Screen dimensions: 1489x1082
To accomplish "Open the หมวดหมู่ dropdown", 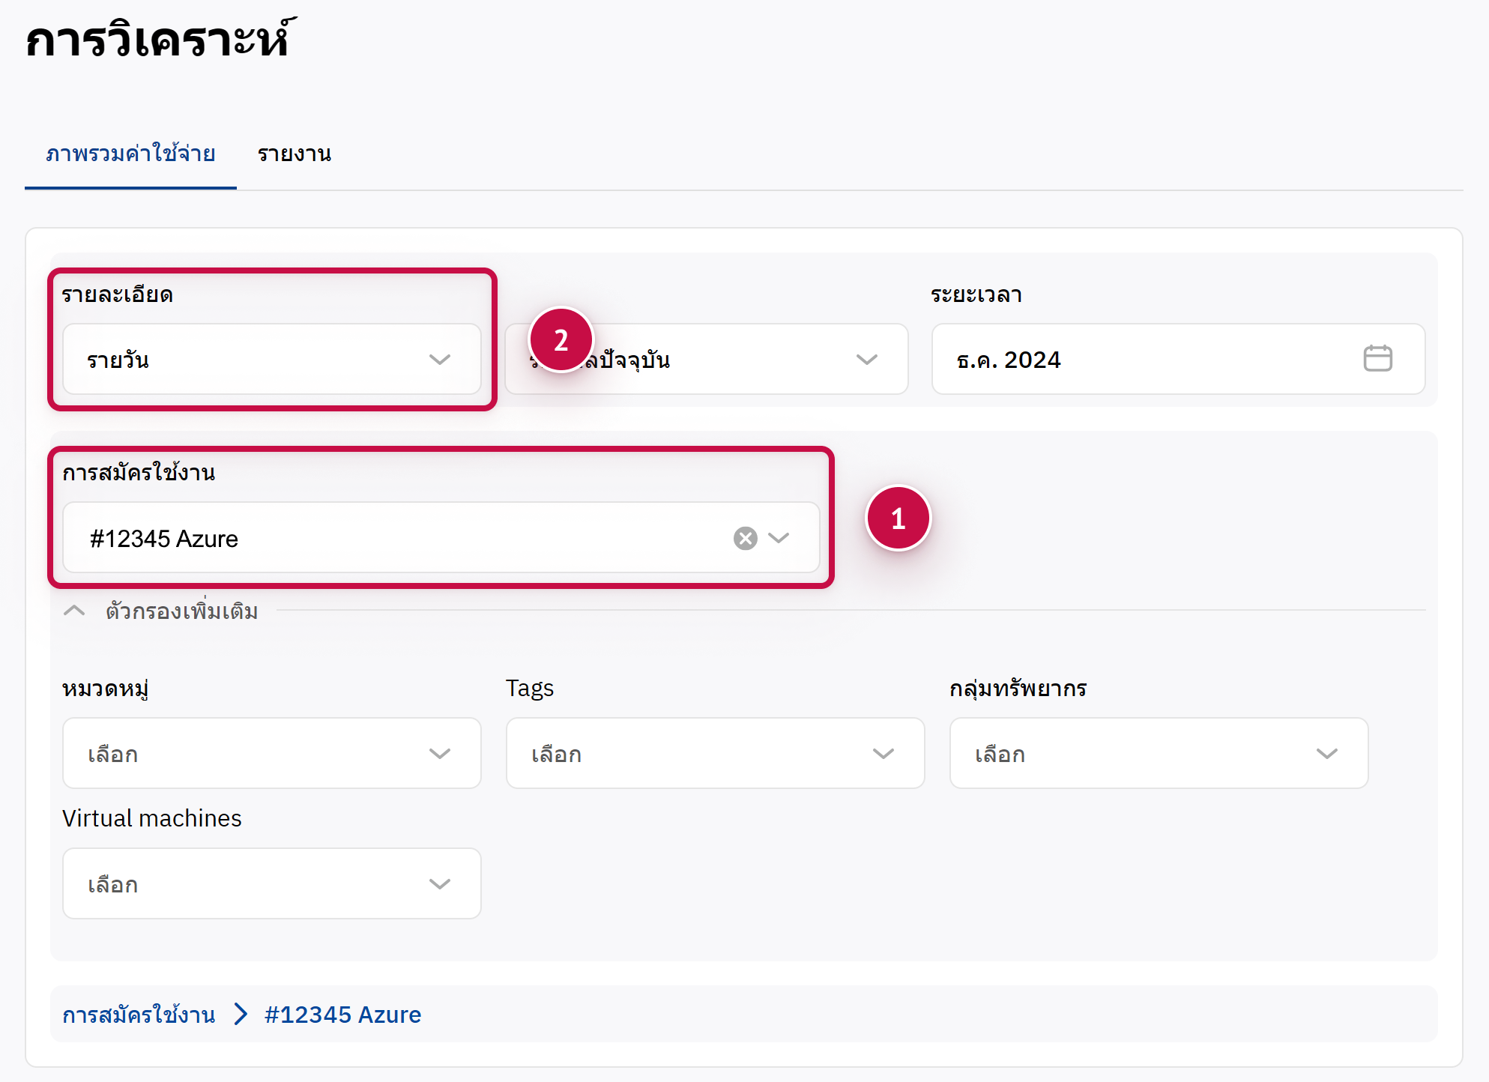I will 271,753.
